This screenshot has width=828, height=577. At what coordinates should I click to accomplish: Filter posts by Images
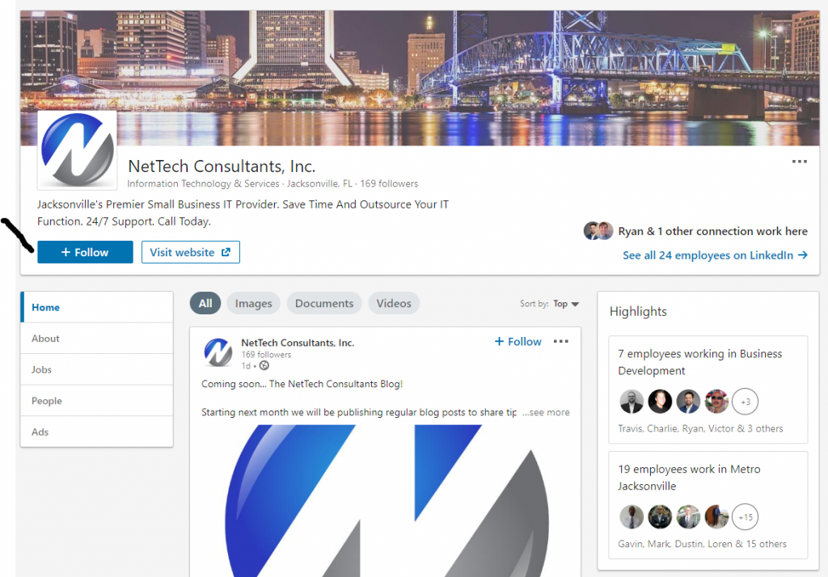[x=253, y=304]
